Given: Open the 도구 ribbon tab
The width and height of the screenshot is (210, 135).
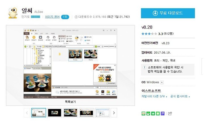Looking at the screenshot, I should (47, 34).
